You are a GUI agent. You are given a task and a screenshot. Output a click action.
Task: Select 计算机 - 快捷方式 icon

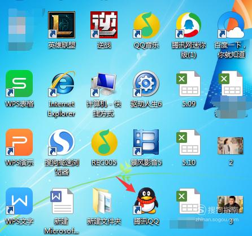104,84
